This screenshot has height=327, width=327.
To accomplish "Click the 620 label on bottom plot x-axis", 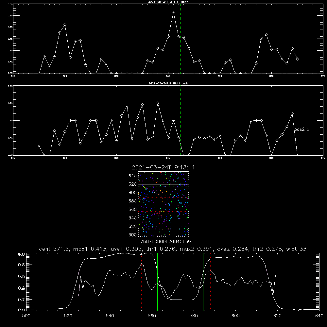I will point(277,316).
